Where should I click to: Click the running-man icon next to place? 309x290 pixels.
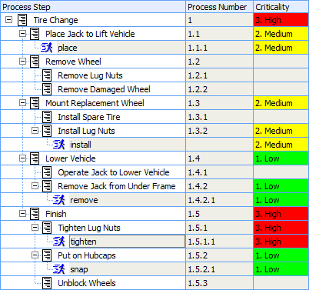pos(47,48)
